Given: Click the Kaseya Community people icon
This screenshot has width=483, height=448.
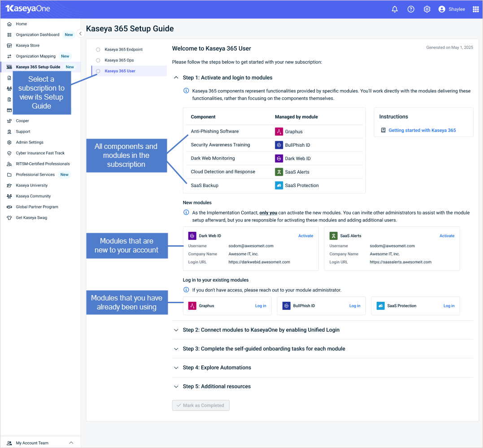Looking at the screenshot, I should (x=9, y=196).
